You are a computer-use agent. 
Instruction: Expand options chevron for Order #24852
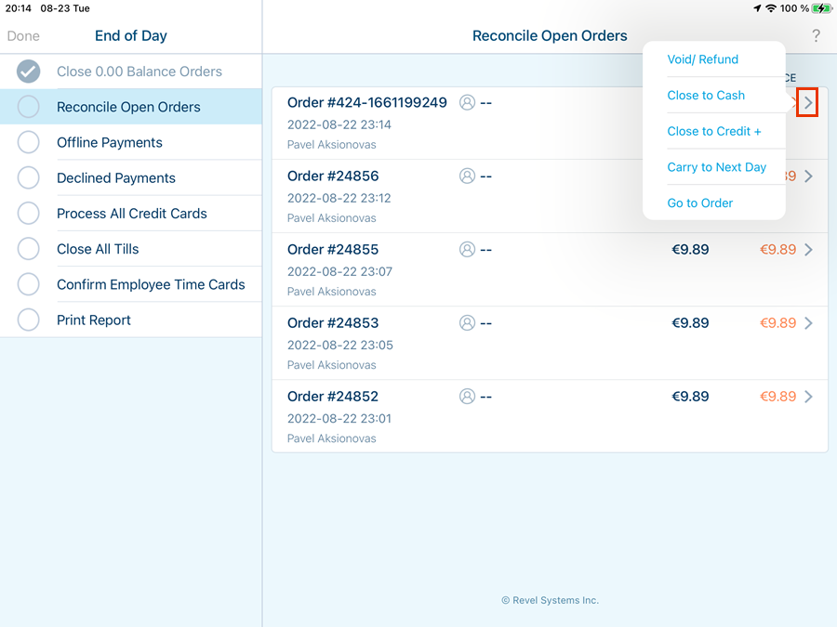(808, 397)
